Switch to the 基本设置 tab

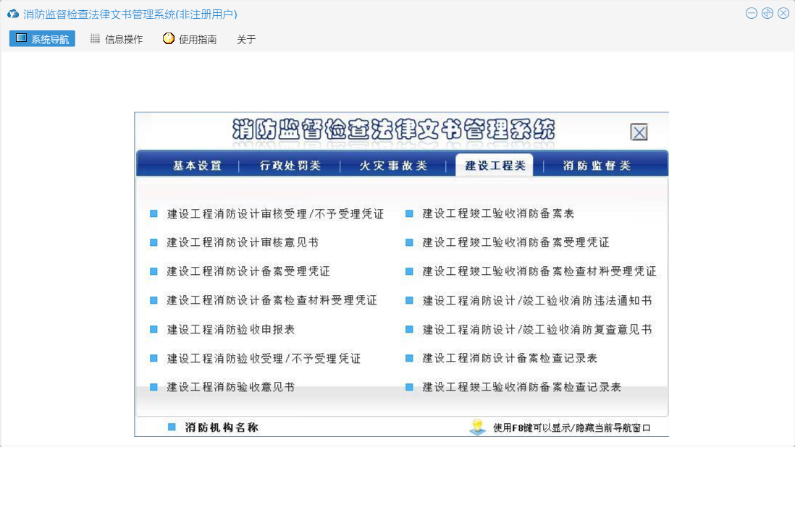click(x=197, y=166)
